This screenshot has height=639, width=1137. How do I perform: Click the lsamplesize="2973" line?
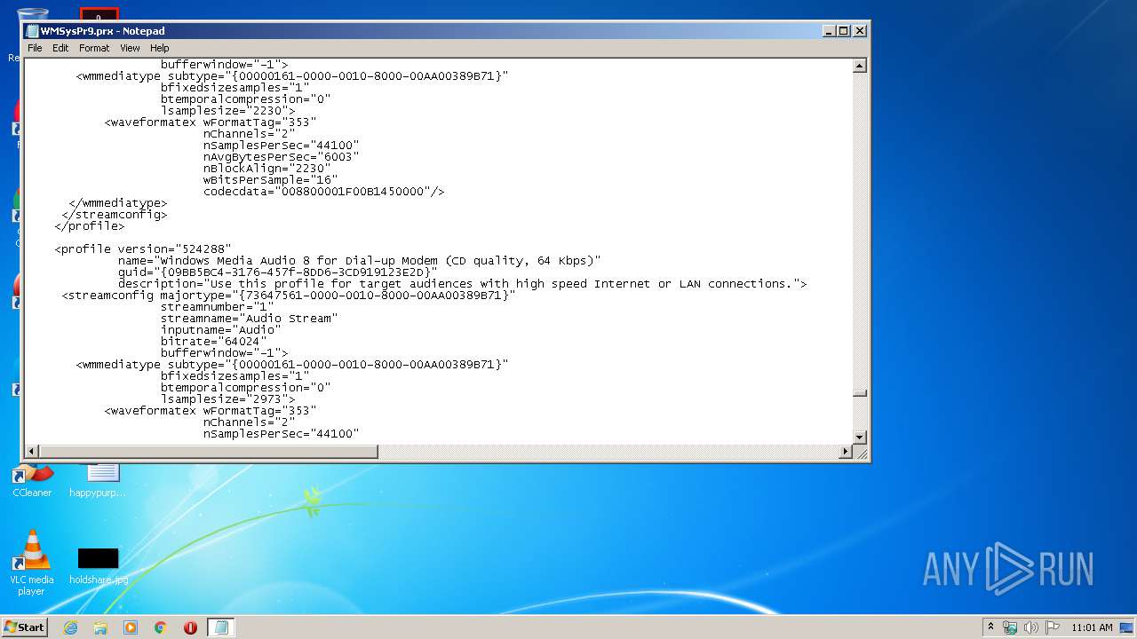[227, 398]
